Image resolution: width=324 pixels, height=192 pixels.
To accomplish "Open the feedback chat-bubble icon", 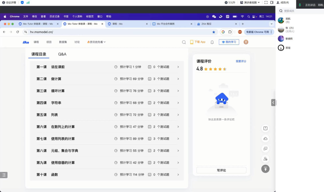I will click(x=265, y=149).
